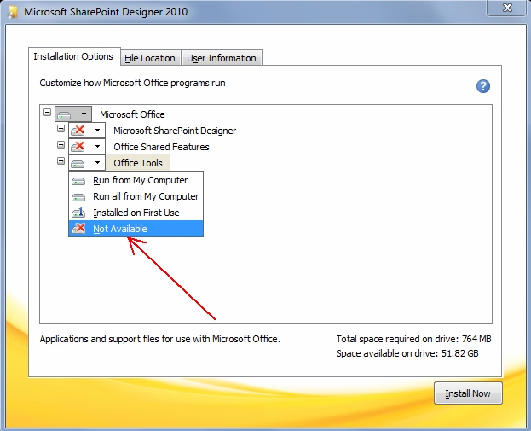Image resolution: width=531 pixels, height=431 pixels.
Task: Choose Installed on First Use option
Action: tap(136, 213)
